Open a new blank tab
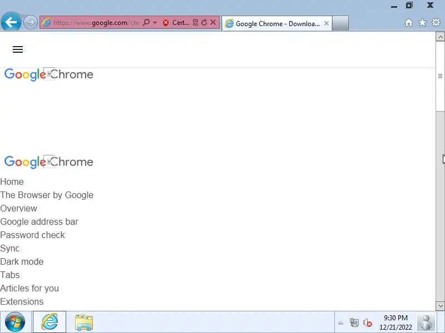The width and height of the screenshot is (445, 333). (x=340, y=23)
